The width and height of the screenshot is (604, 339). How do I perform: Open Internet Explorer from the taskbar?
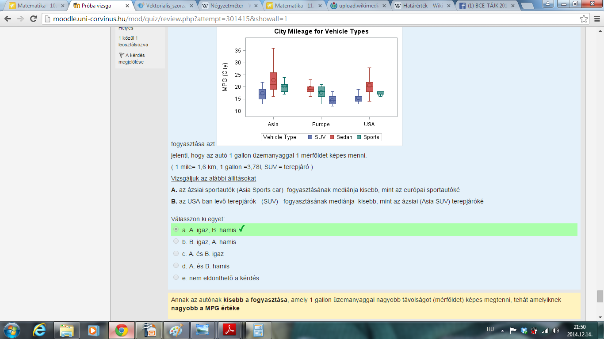[x=40, y=330]
